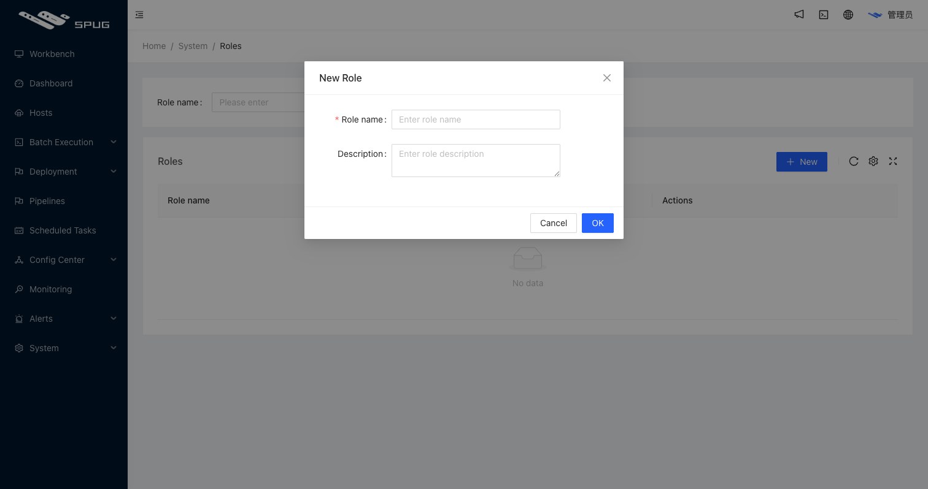928x489 pixels.
Task: Open Monitoring menu item
Action: tap(64, 289)
